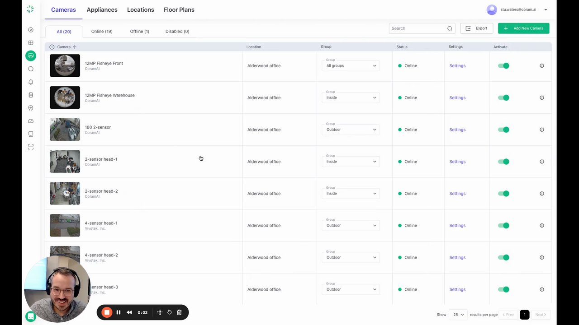Click the speedometer dashboard icon in sidebar

click(31, 121)
